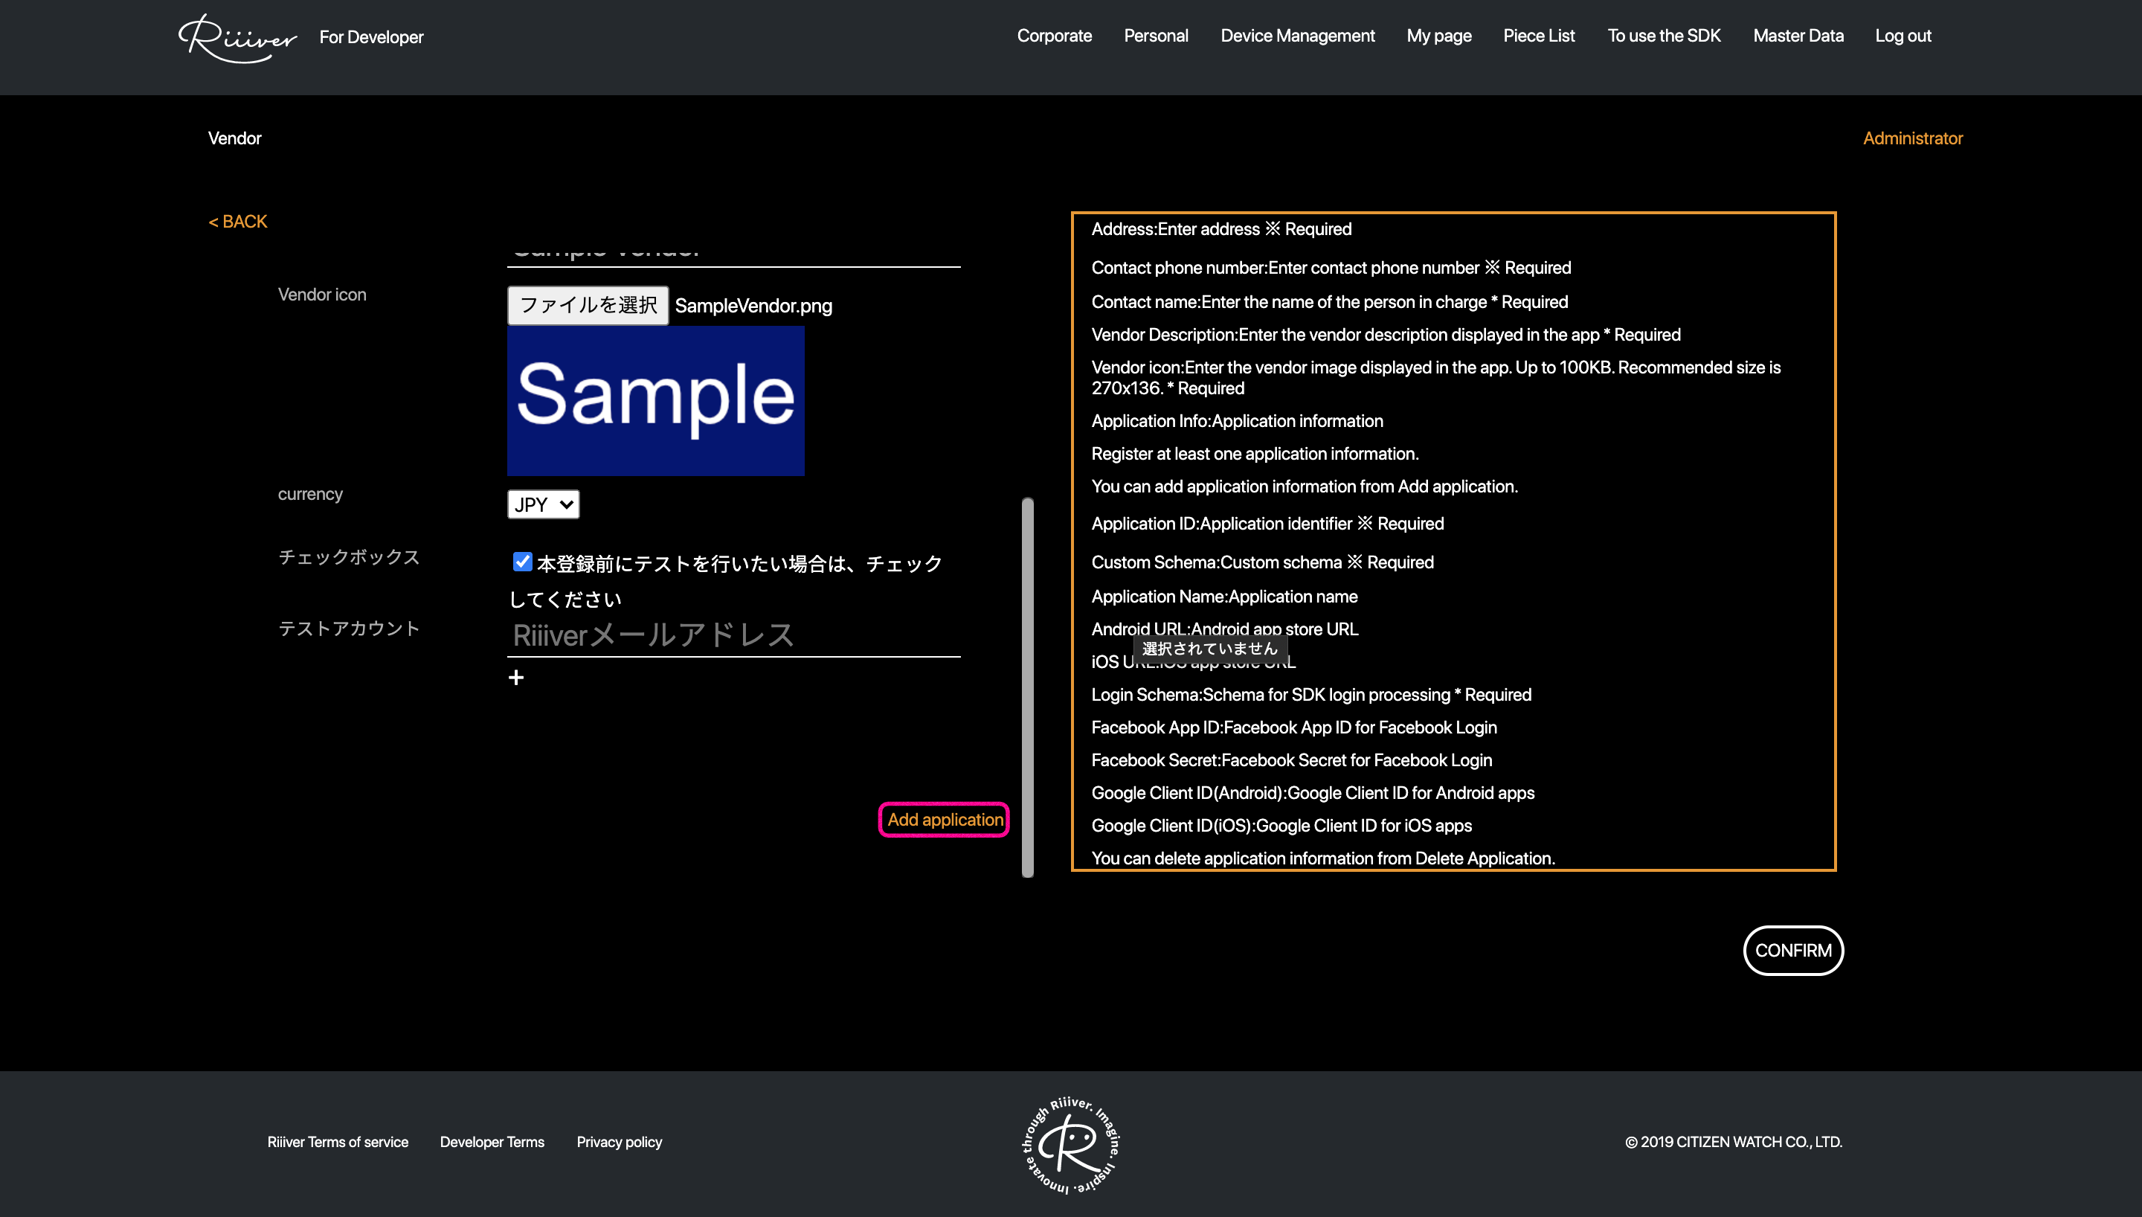Screen dimensions: 2142x1217
Task: Click the currency label
Action: 310,494
